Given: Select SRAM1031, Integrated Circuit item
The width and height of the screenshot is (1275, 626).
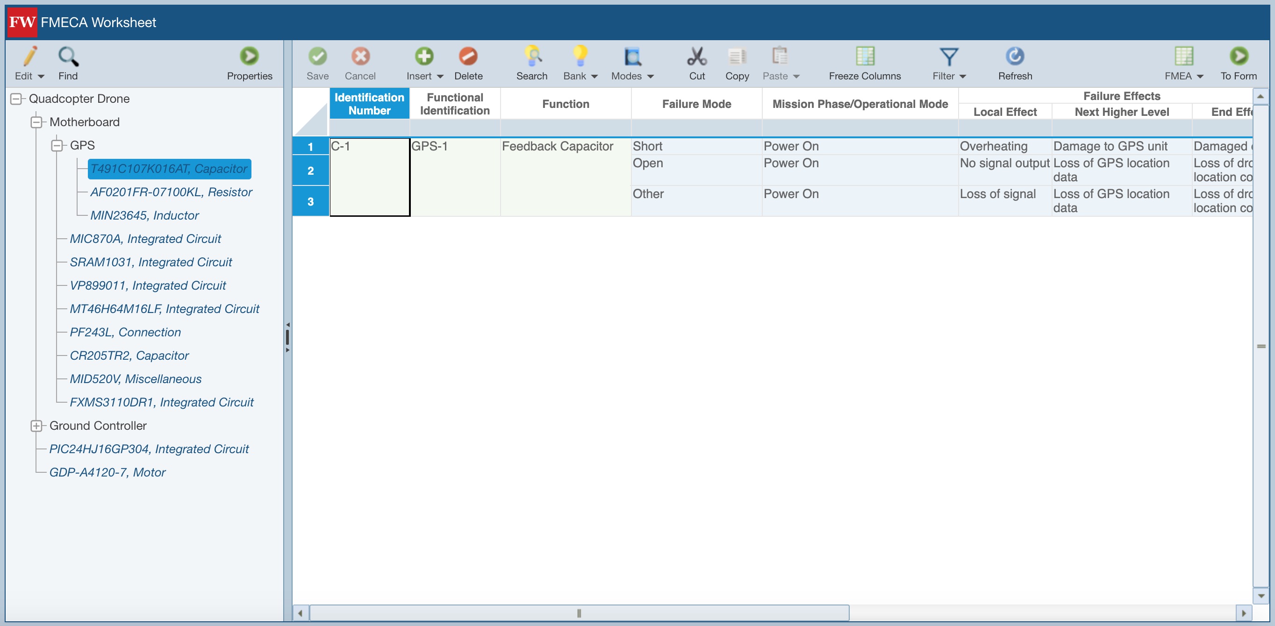Looking at the screenshot, I should click(x=150, y=262).
